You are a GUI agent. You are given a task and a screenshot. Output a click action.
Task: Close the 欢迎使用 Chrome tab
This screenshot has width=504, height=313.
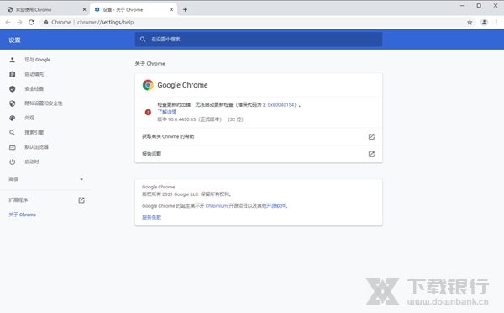pos(84,9)
